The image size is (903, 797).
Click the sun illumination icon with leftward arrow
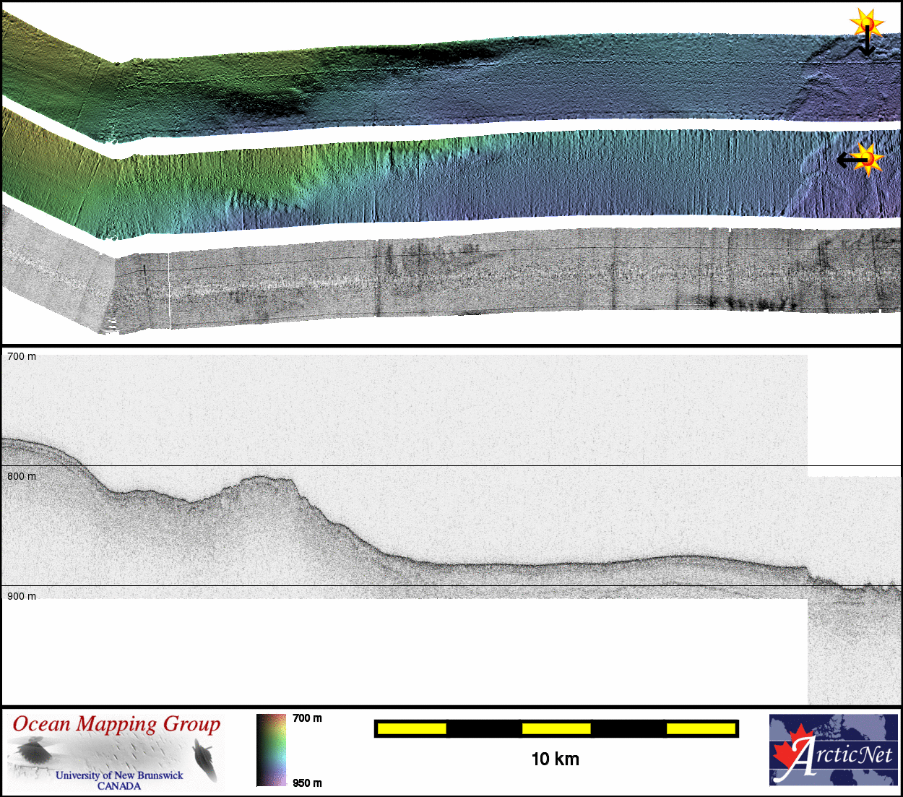869,159
